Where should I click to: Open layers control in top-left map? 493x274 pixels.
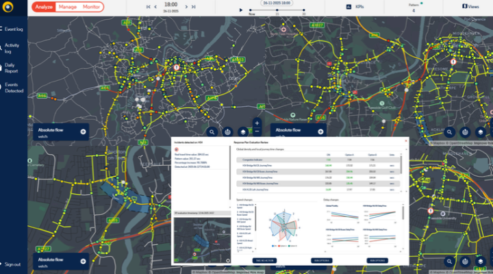tap(242, 132)
